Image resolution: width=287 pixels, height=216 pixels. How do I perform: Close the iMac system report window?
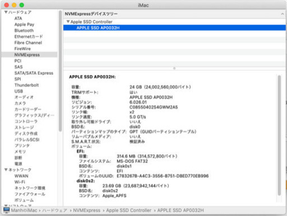(7, 5)
